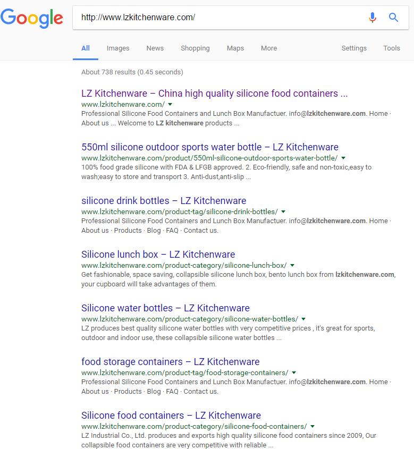This screenshot has height=449, width=414.
Task: Expand dropdown arrow beside product-tag/food-storage-containers URL
Action: click(x=294, y=373)
